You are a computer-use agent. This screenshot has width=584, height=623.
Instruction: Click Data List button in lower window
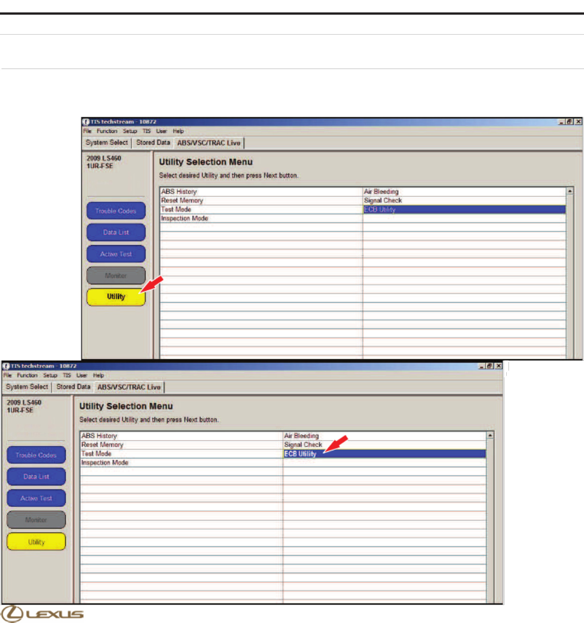[36, 477]
